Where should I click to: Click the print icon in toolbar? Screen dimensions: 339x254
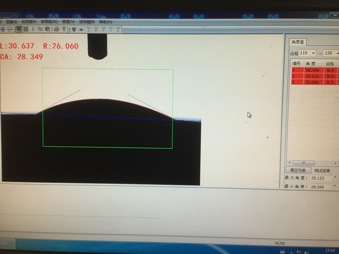(56, 29)
